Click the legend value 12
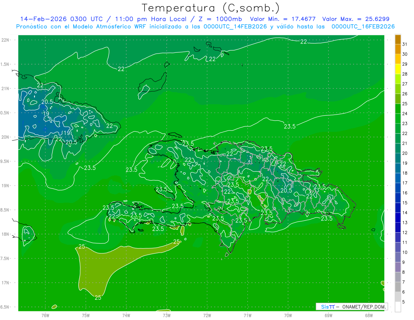414x320 pixels. (x=405, y=233)
